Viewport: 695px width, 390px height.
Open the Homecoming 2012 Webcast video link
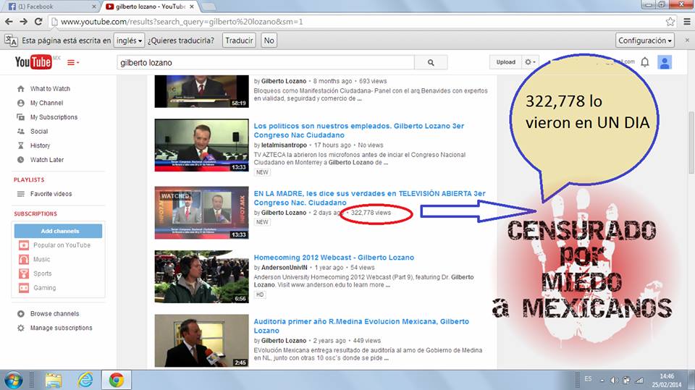(x=334, y=258)
